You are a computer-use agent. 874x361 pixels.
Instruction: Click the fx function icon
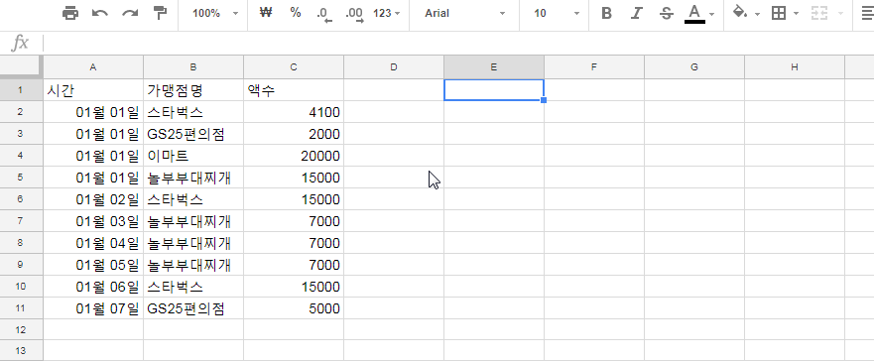click(20, 43)
